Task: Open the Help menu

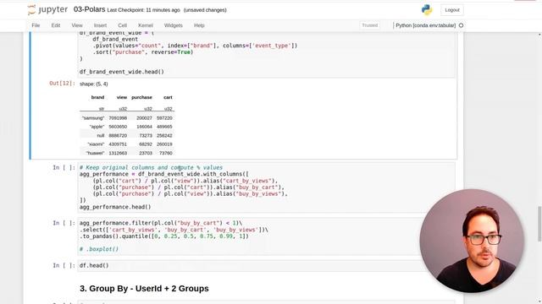Action: (x=199, y=25)
